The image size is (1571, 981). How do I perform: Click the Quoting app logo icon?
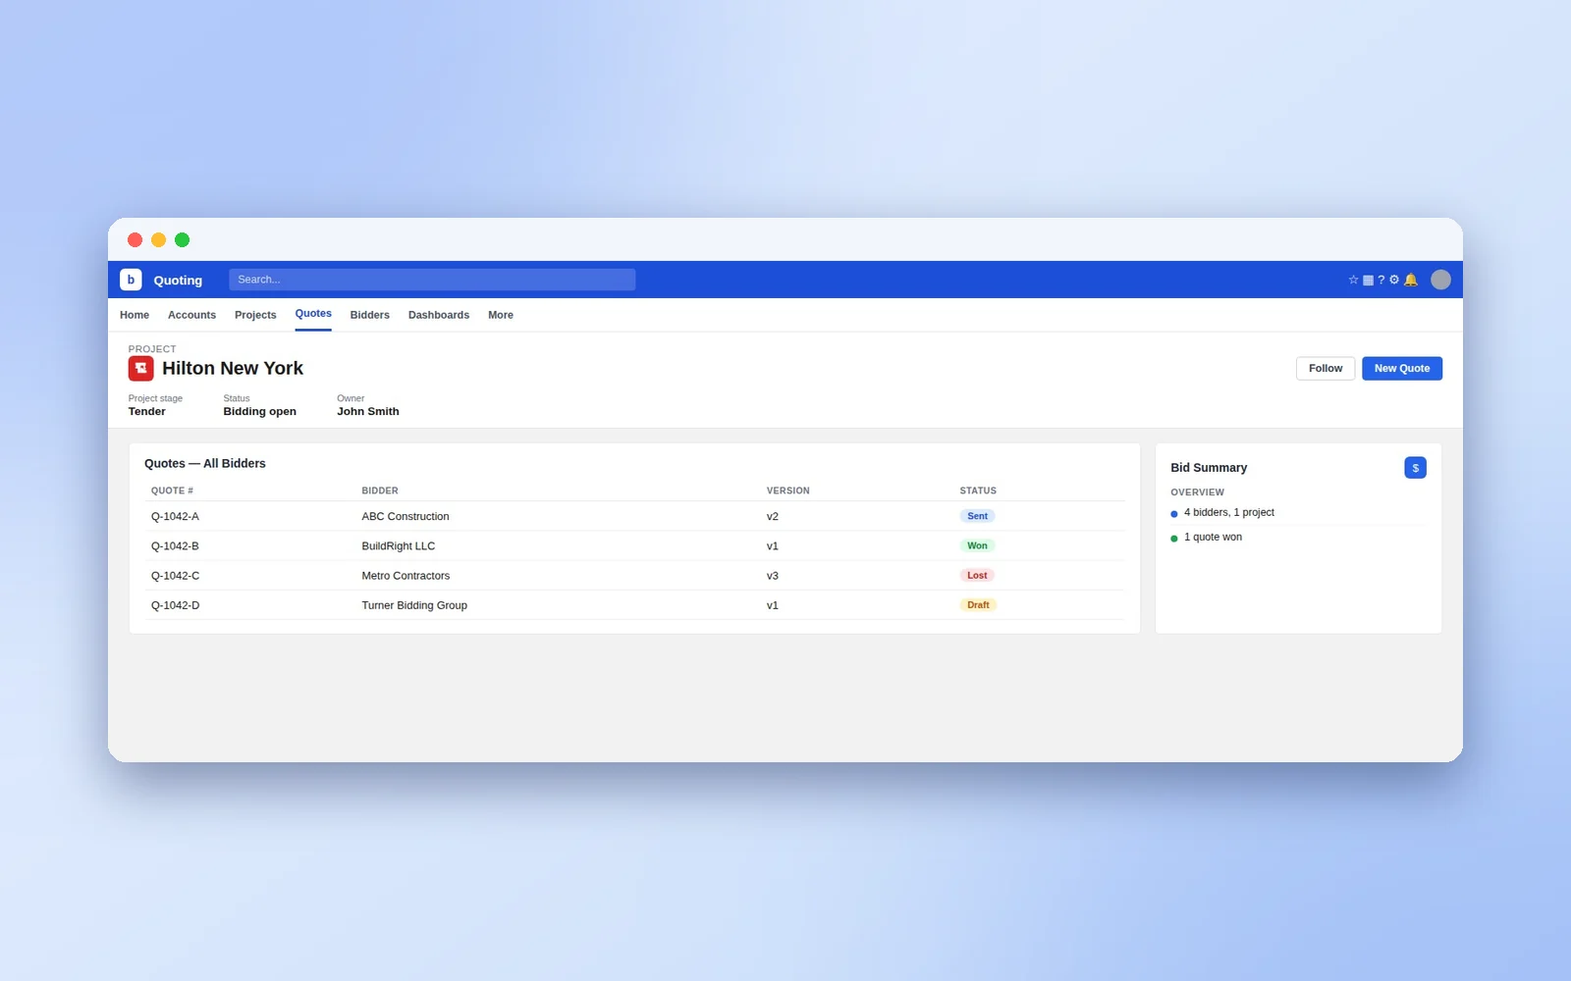(x=131, y=280)
